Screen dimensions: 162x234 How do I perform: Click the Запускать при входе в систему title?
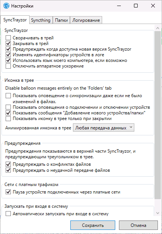36,206
